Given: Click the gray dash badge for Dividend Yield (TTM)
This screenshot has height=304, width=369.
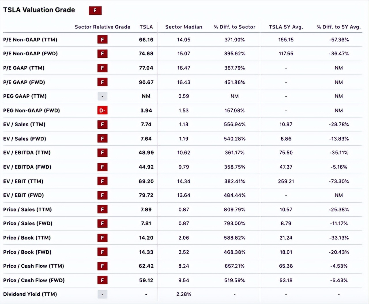Looking at the screenshot, I should pos(102,294).
